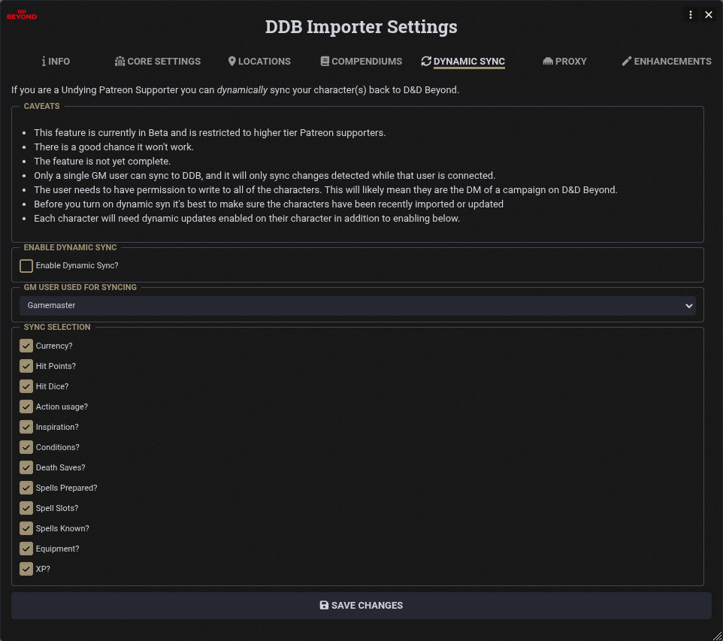
Task: Switch to the ENHANCEMENTS tab
Action: (667, 62)
